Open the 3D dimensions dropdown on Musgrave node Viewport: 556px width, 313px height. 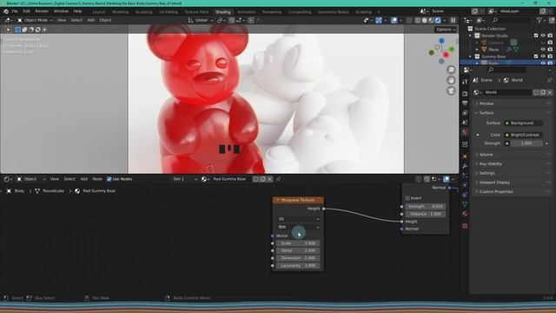click(298, 219)
